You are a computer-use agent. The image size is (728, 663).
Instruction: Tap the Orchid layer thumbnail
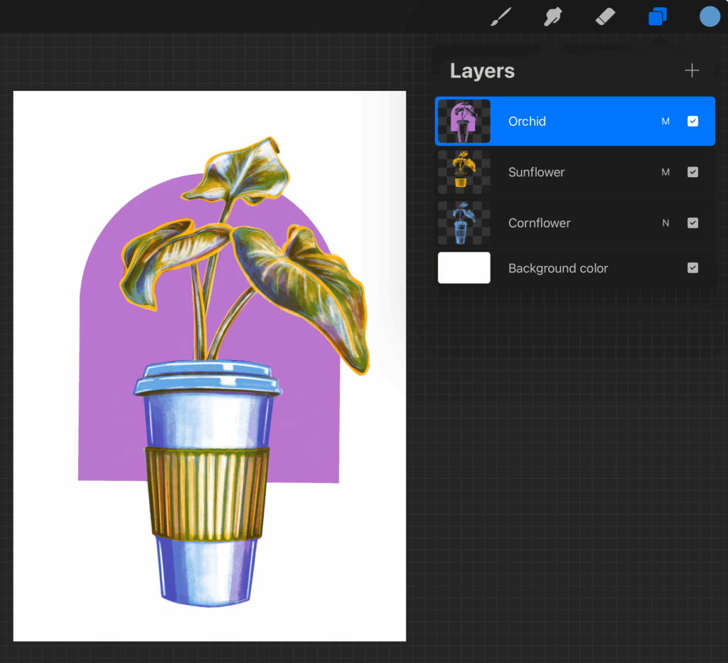(464, 122)
